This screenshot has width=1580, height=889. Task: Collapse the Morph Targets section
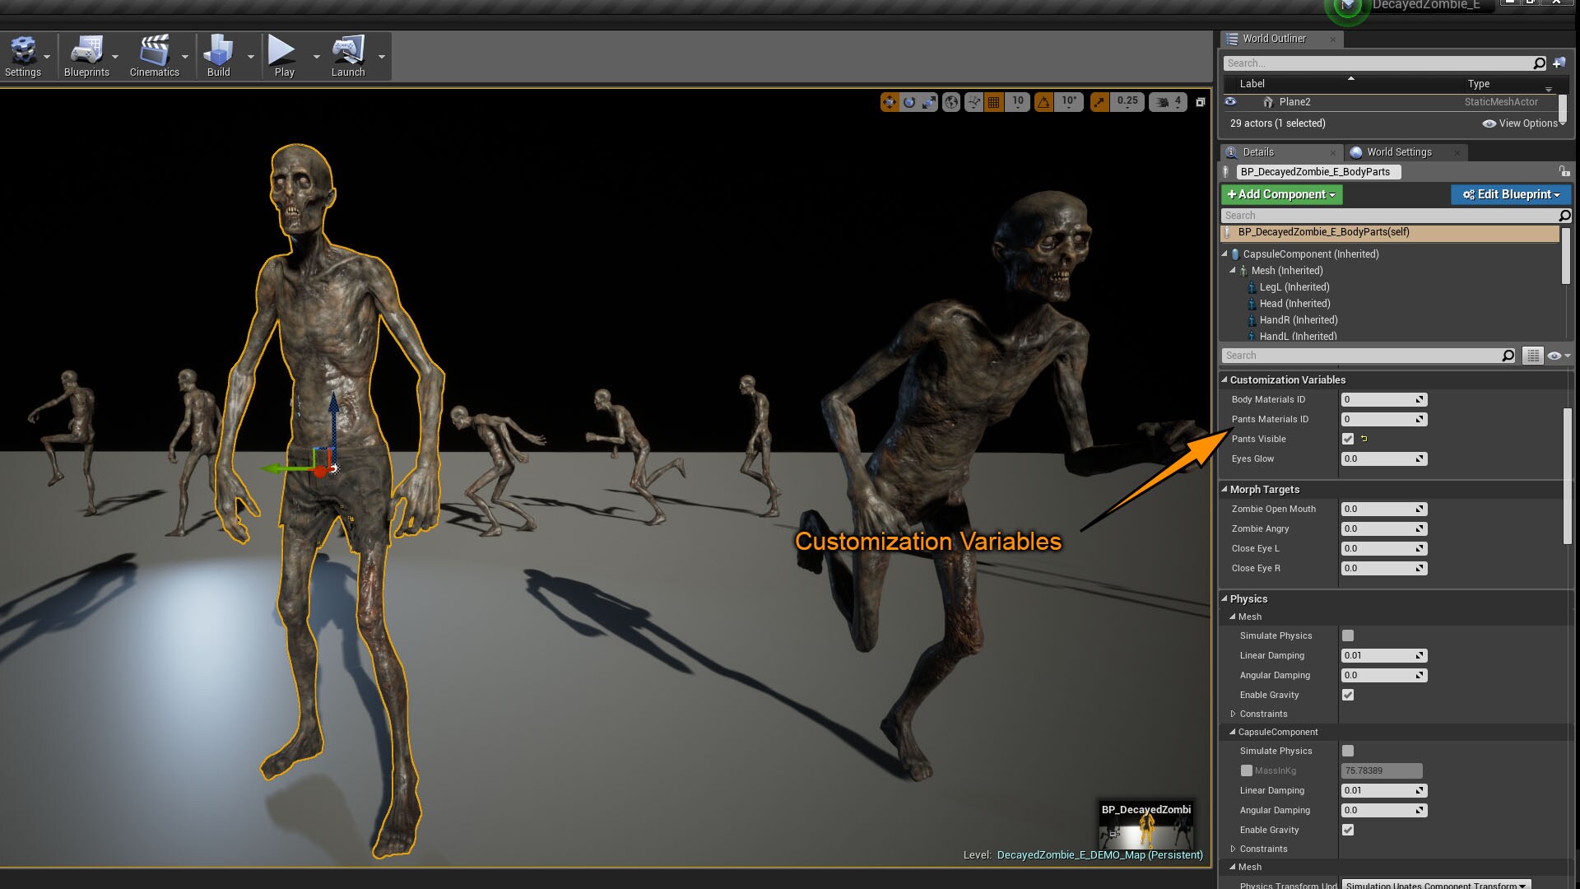(x=1225, y=489)
